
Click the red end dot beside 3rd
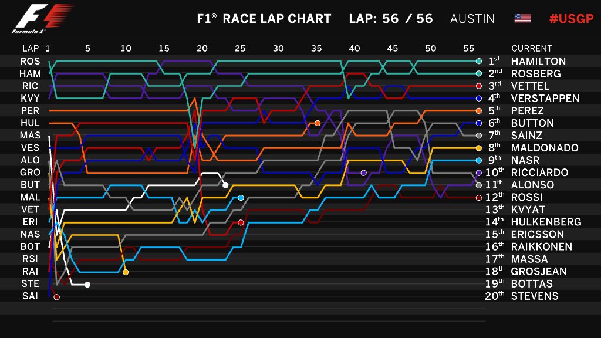479,86
